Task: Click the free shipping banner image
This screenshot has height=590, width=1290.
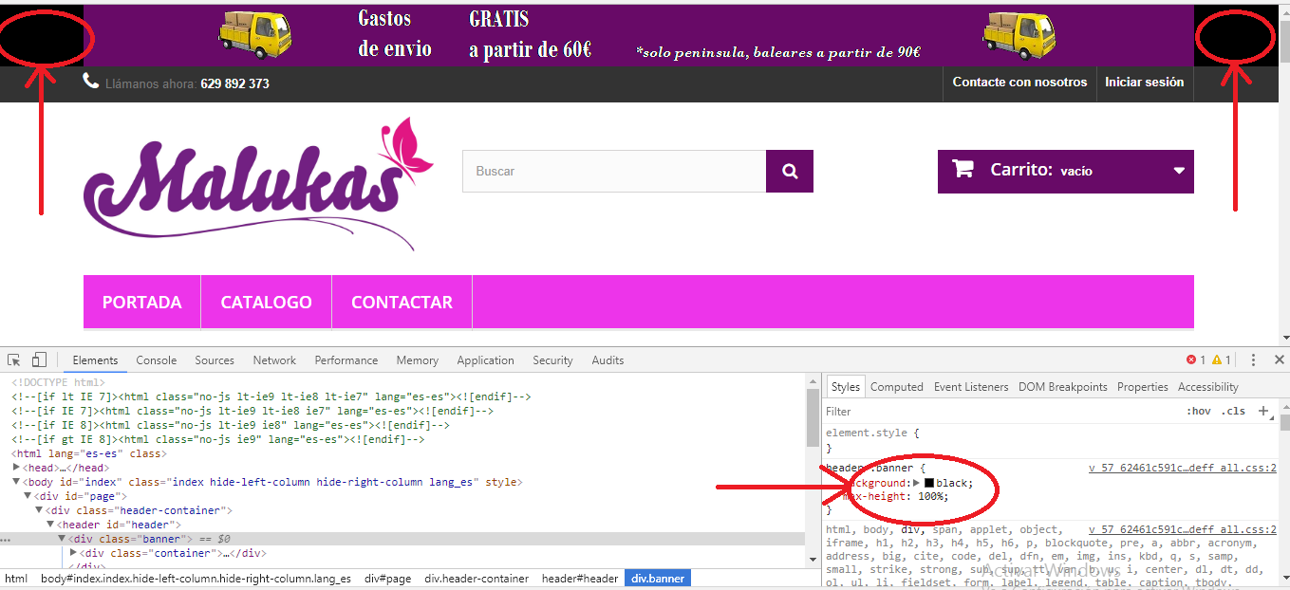Action: [x=638, y=35]
